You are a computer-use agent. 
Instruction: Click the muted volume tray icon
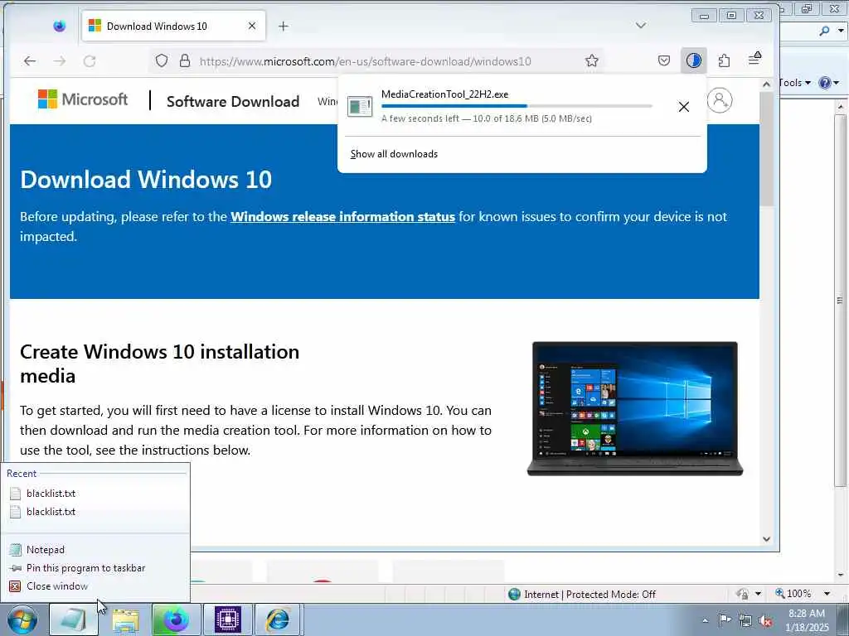click(765, 621)
